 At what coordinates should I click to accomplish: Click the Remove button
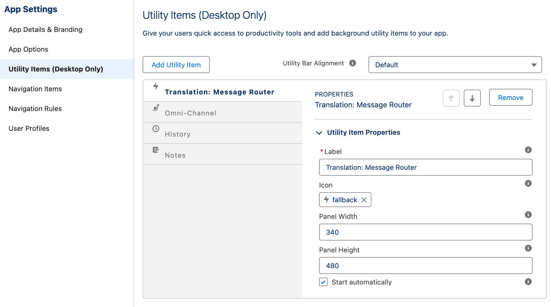tap(510, 97)
